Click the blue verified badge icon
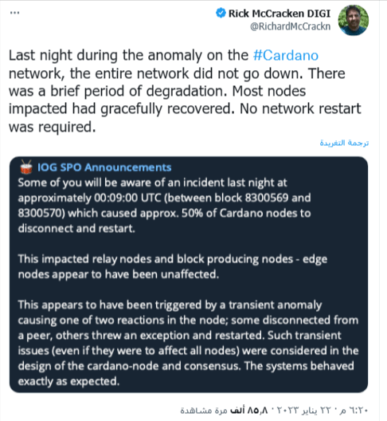This screenshot has width=387, height=421. click(221, 13)
